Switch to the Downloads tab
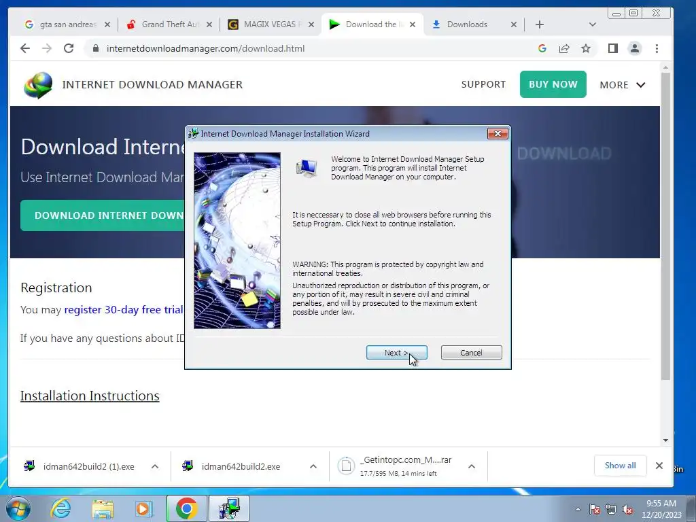696x522 pixels. [467, 24]
